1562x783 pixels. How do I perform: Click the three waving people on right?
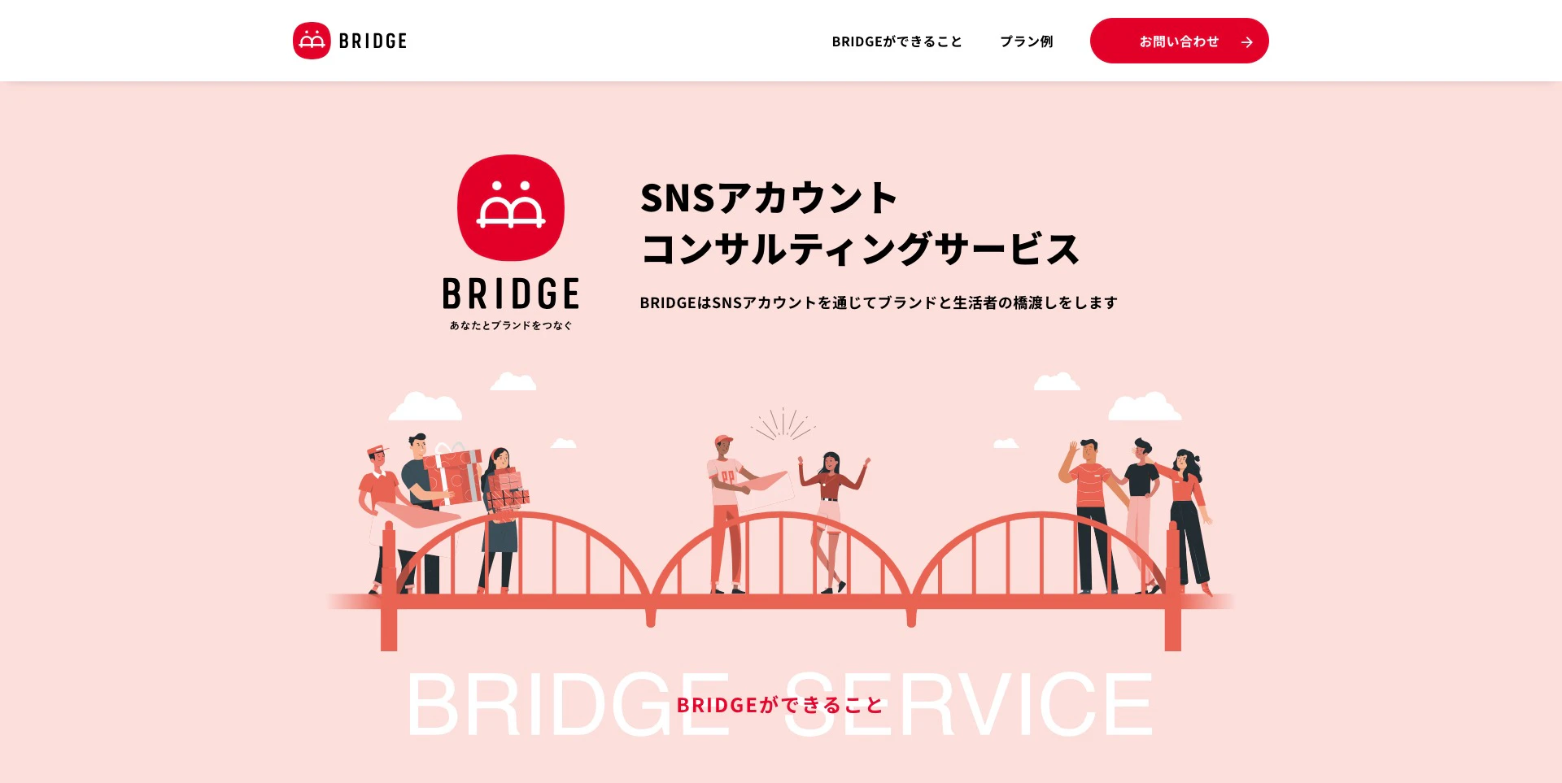pos(1136,516)
